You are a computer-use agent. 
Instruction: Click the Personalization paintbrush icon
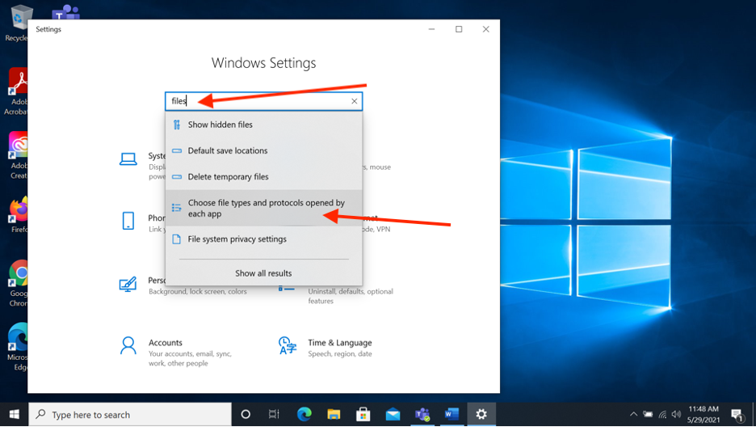[x=128, y=285]
